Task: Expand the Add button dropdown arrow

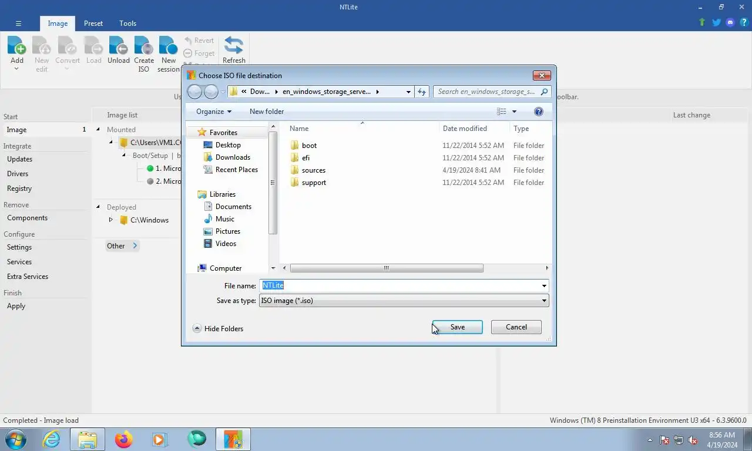Action: pyautogui.click(x=16, y=69)
